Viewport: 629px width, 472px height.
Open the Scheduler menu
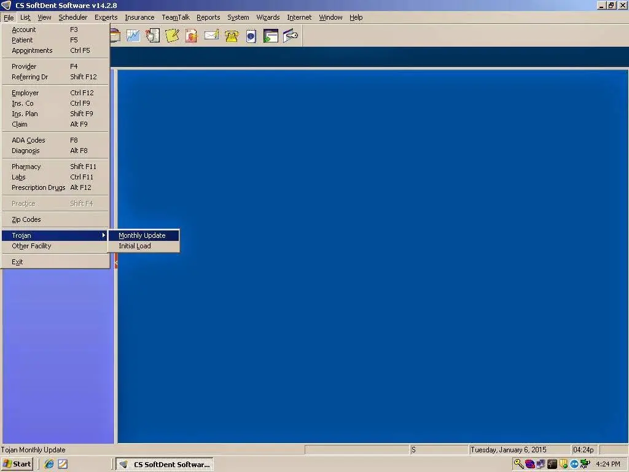tap(72, 17)
